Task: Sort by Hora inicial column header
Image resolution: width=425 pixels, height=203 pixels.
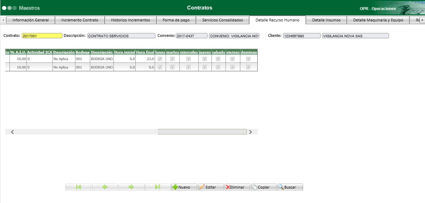Action: click(x=124, y=52)
